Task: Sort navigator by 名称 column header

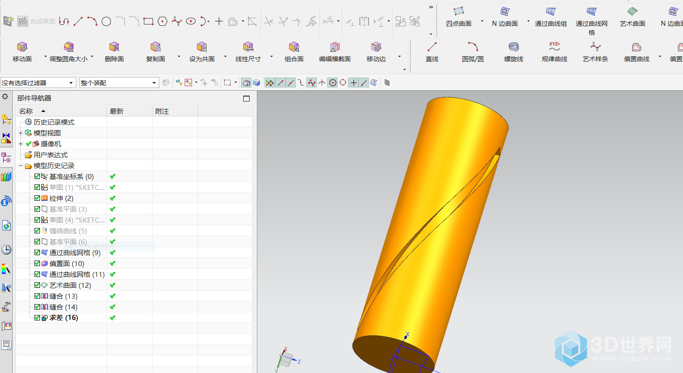Action: click(62, 111)
